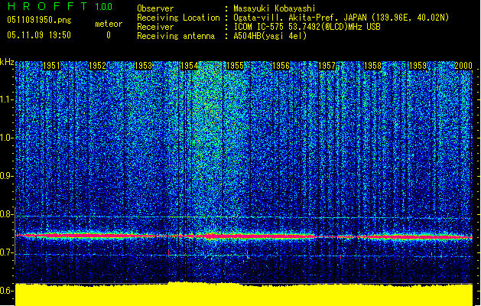Click the 0.9 kHz axis label

click(x=7, y=176)
